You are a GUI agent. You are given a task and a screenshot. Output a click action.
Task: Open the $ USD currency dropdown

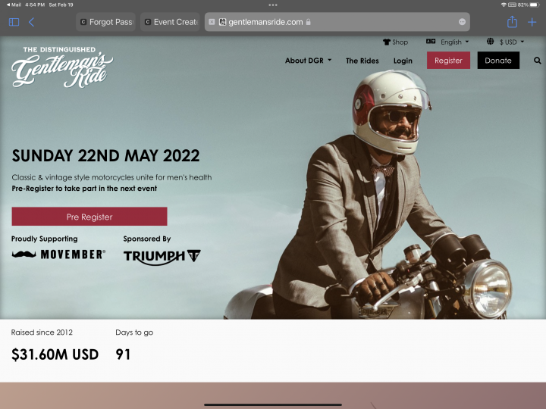[x=505, y=42]
